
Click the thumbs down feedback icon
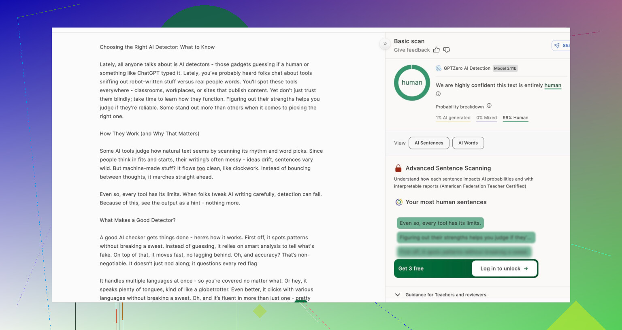(x=446, y=50)
